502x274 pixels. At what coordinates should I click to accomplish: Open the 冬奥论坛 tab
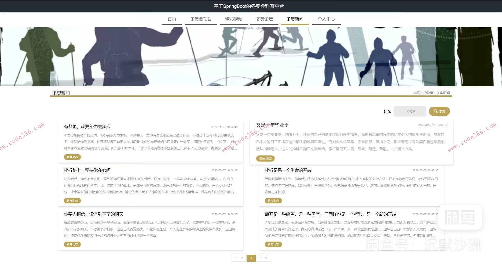tap(264, 19)
